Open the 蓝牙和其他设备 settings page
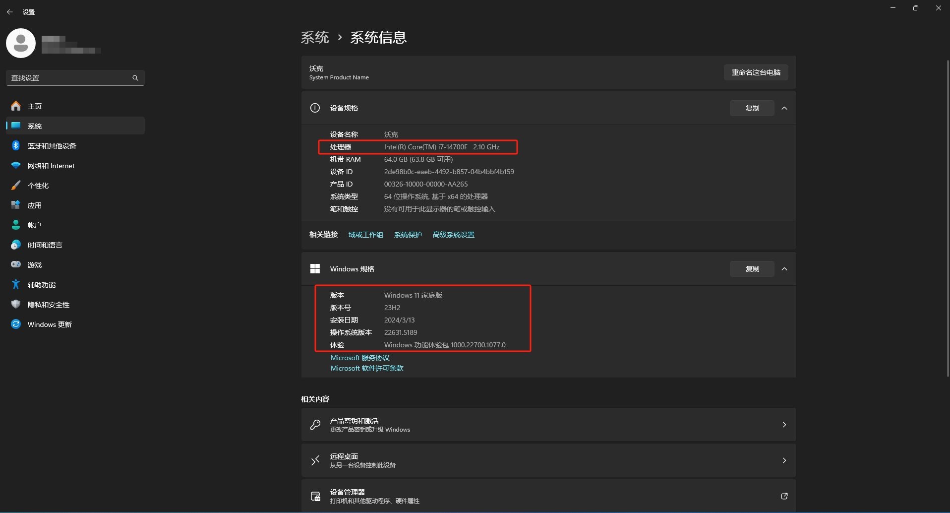Viewport: 950px width, 513px height. pyautogui.click(x=51, y=145)
